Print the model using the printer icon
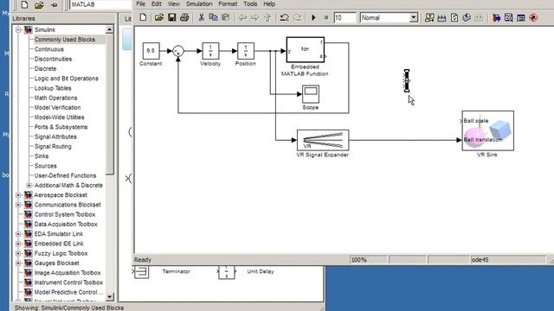Image resolution: width=554 pixels, height=311 pixels. point(184,17)
